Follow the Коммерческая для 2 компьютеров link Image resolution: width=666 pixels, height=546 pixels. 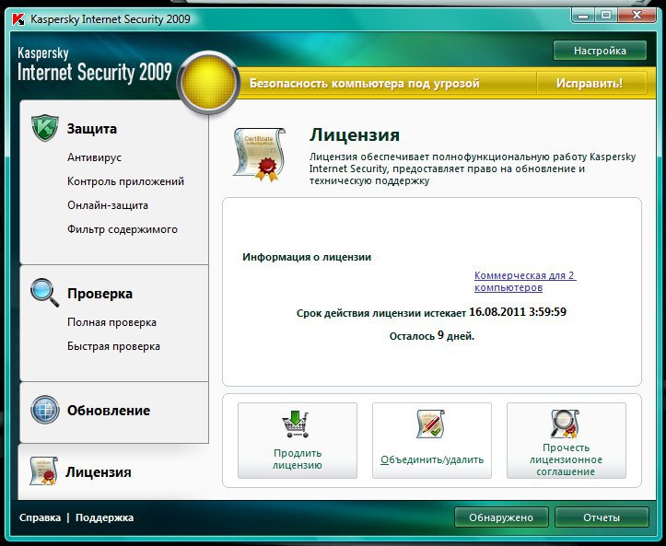point(525,282)
